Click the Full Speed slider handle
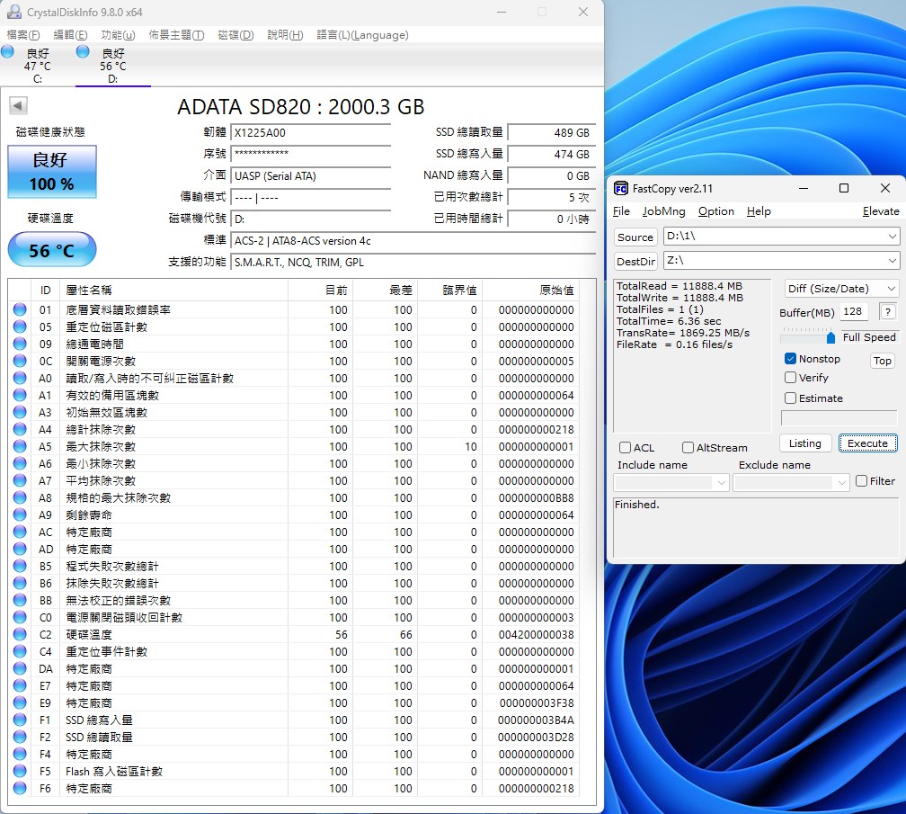Image resolution: width=906 pixels, height=814 pixels. [x=830, y=337]
